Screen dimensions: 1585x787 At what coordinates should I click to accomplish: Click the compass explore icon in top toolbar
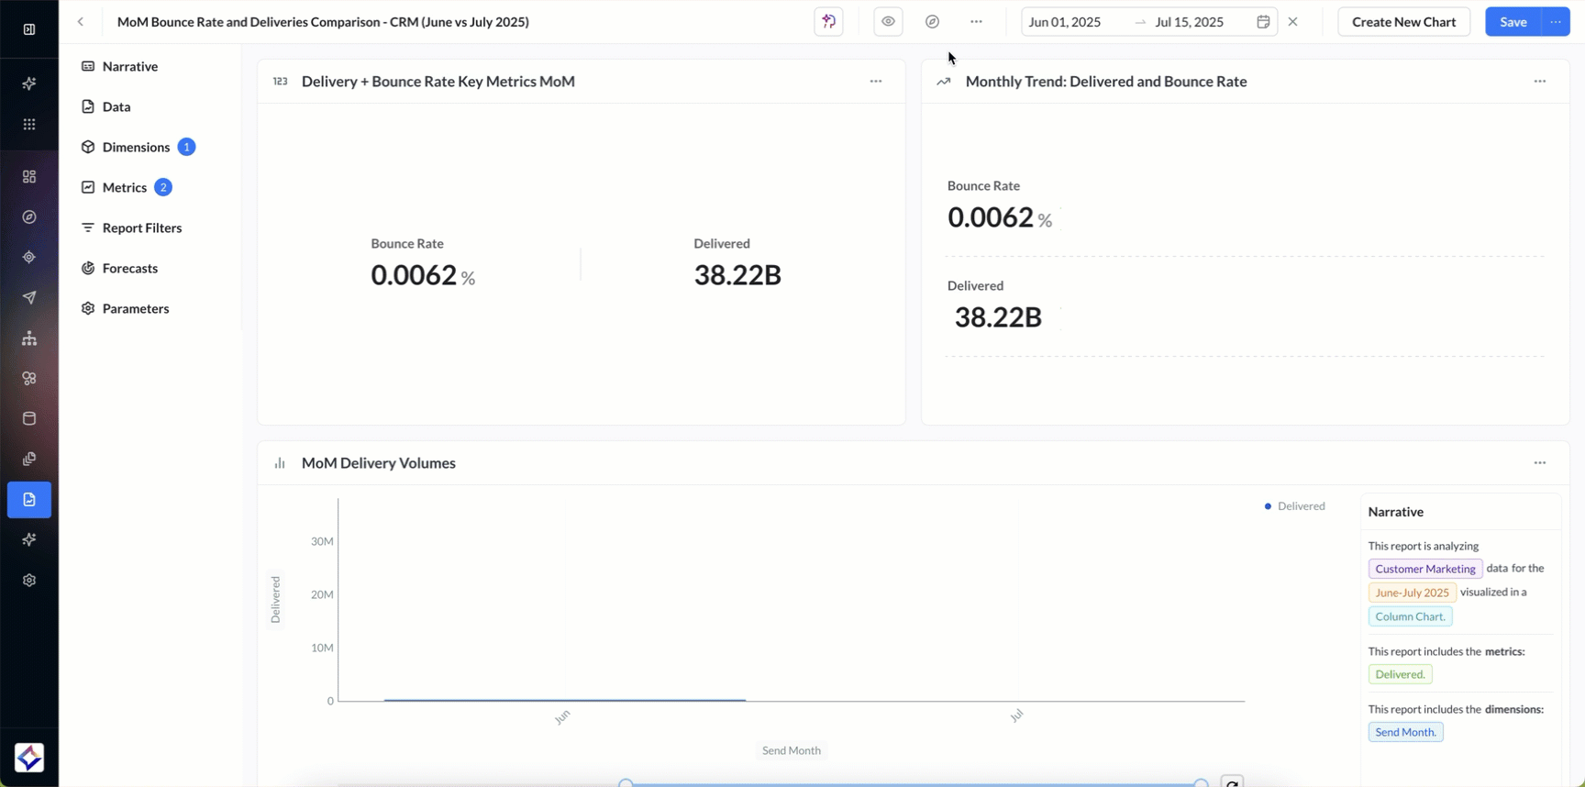[x=932, y=22]
